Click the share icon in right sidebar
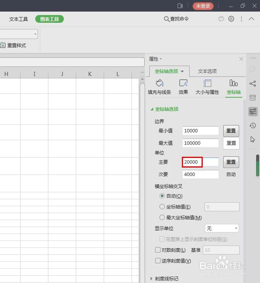This screenshot has height=283, width=260. 253,83
